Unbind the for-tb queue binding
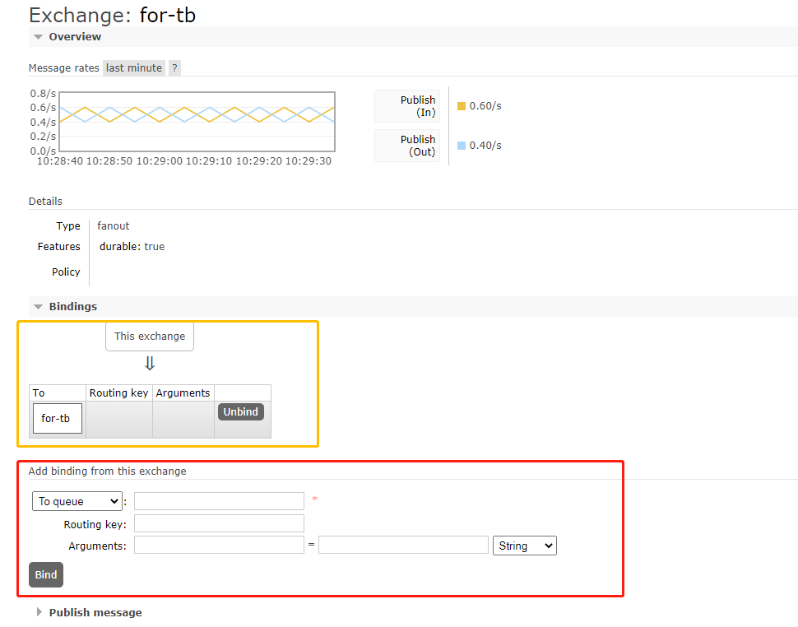The image size is (798, 627). pyautogui.click(x=241, y=411)
